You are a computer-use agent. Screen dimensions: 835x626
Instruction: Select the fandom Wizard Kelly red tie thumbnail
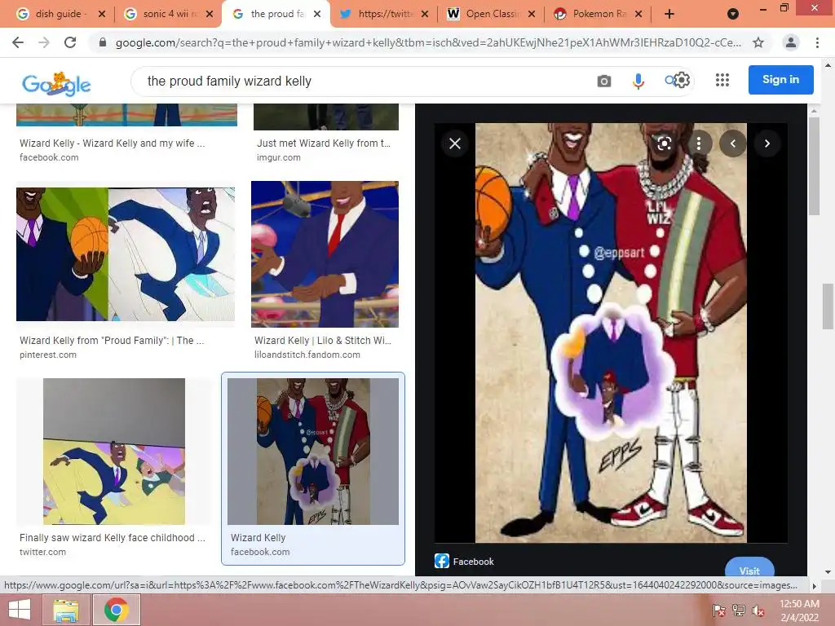pos(325,254)
